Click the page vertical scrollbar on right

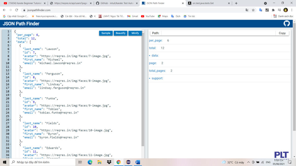click(294, 77)
